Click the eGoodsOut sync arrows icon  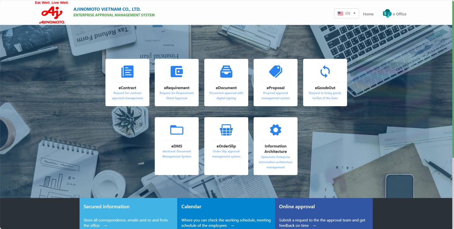pos(325,72)
